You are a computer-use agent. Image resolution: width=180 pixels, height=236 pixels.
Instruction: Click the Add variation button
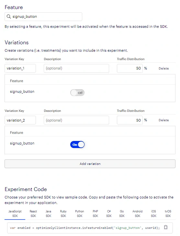pyautogui.click(x=90, y=164)
